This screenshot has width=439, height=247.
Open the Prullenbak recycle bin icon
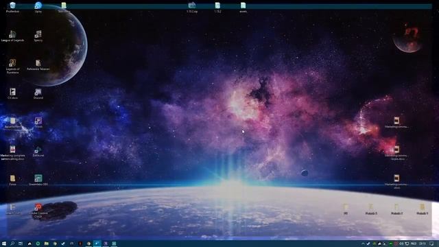(12, 8)
